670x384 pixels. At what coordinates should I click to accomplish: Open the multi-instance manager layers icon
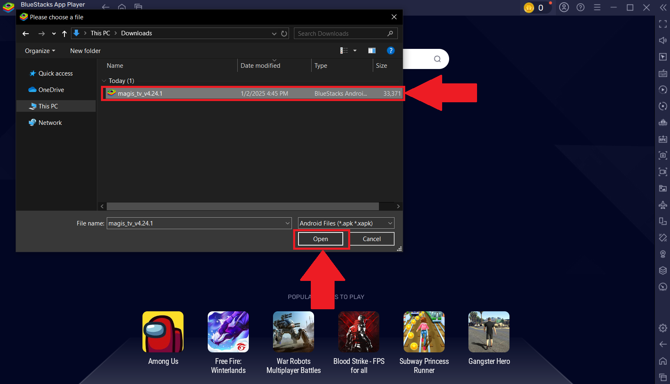663,270
